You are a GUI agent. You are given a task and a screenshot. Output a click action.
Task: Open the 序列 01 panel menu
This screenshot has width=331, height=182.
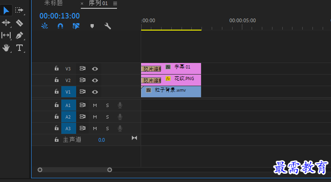[115, 4]
